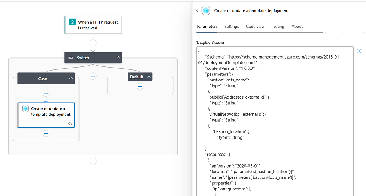Collapse the Case branch
Screen dimensions: 366x196
[x=71, y=78]
